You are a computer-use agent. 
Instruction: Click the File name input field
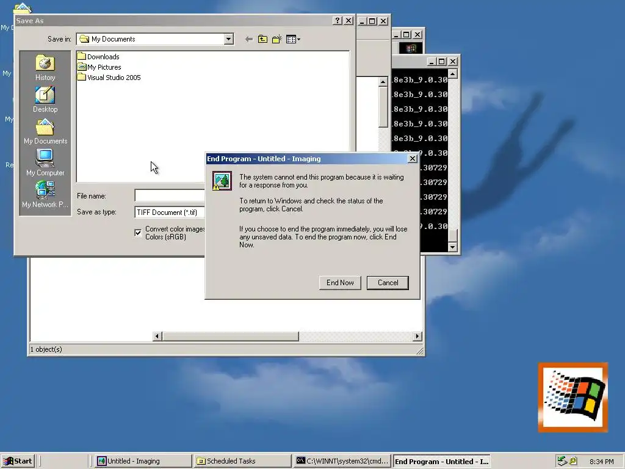[x=170, y=195]
